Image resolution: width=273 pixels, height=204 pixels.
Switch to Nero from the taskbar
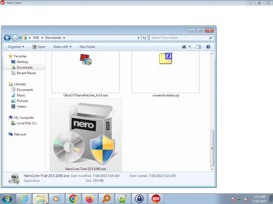156,199
